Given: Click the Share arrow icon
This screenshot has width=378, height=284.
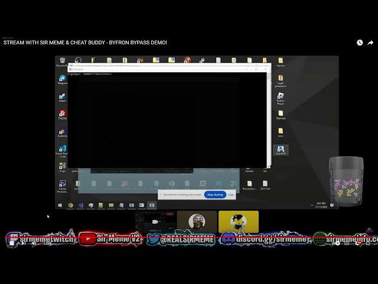Looking at the screenshot, I should [370, 43].
